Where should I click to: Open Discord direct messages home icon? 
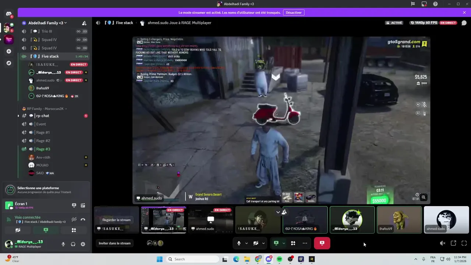[x=8, y=14]
